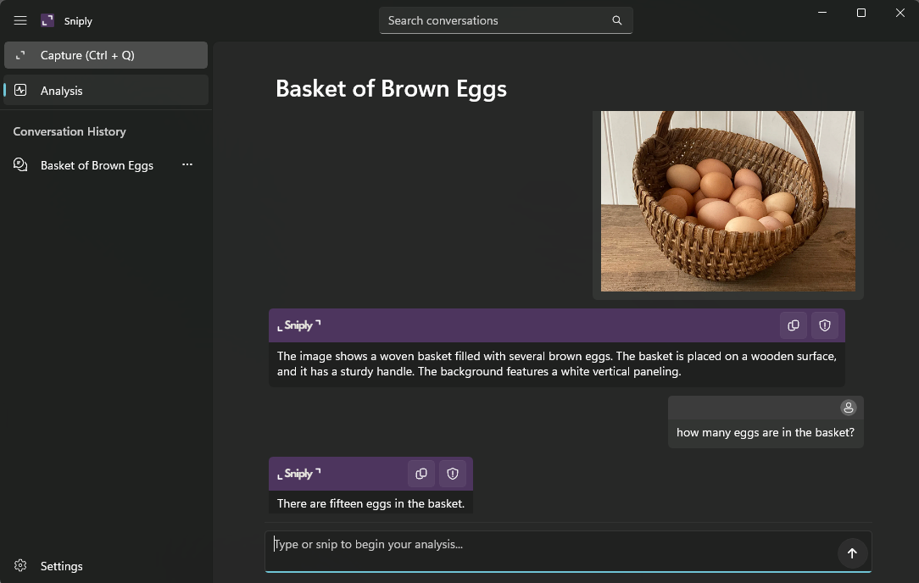This screenshot has height=583, width=919.
Task: Open the hamburger navigation menu
Action: (x=19, y=20)
